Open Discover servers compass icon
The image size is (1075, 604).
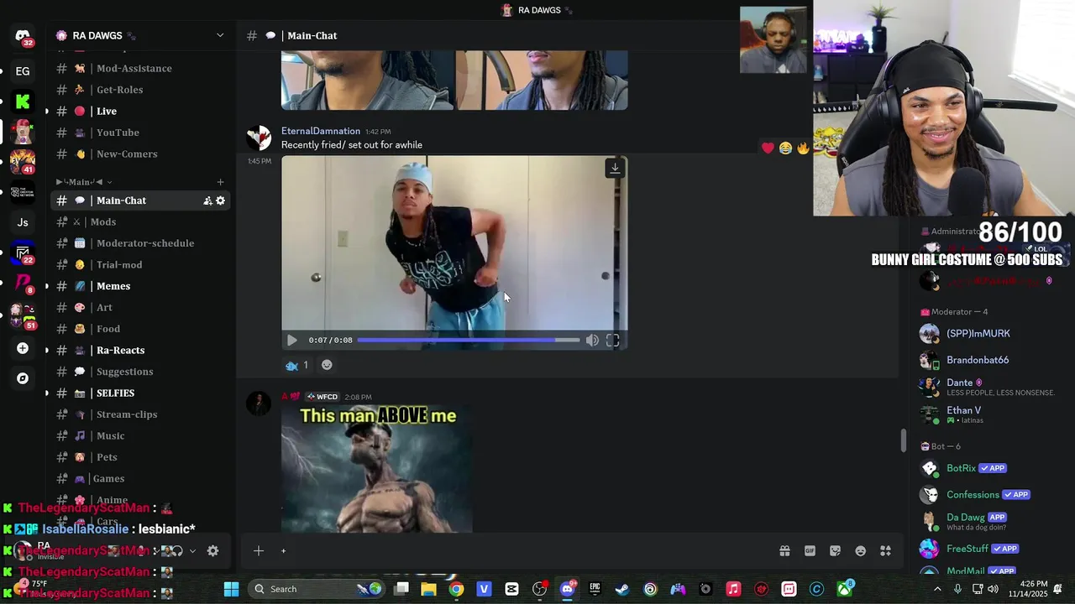pos(23,378)
